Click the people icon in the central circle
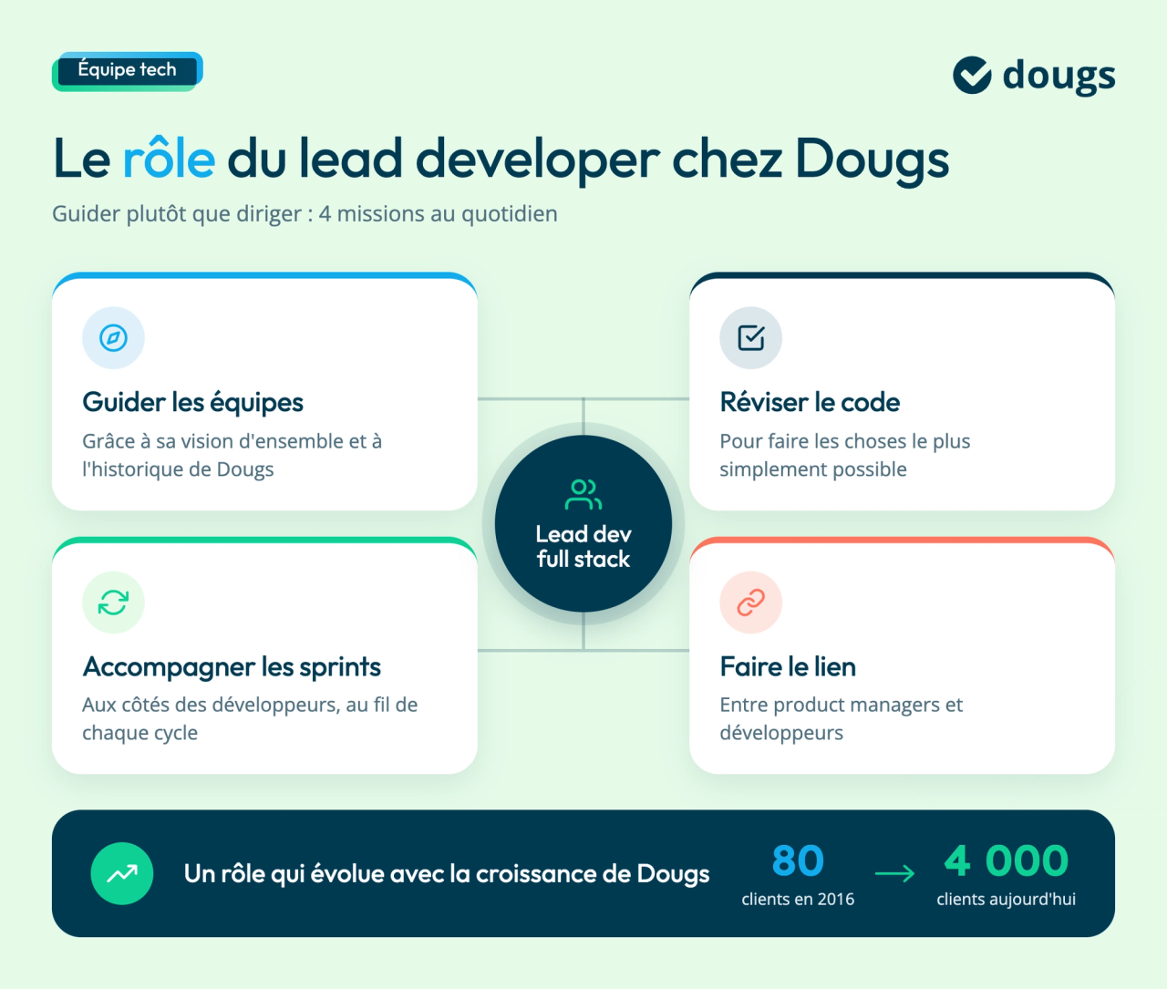 583,494
